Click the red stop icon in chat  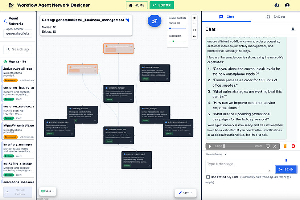tap(293, 146)
